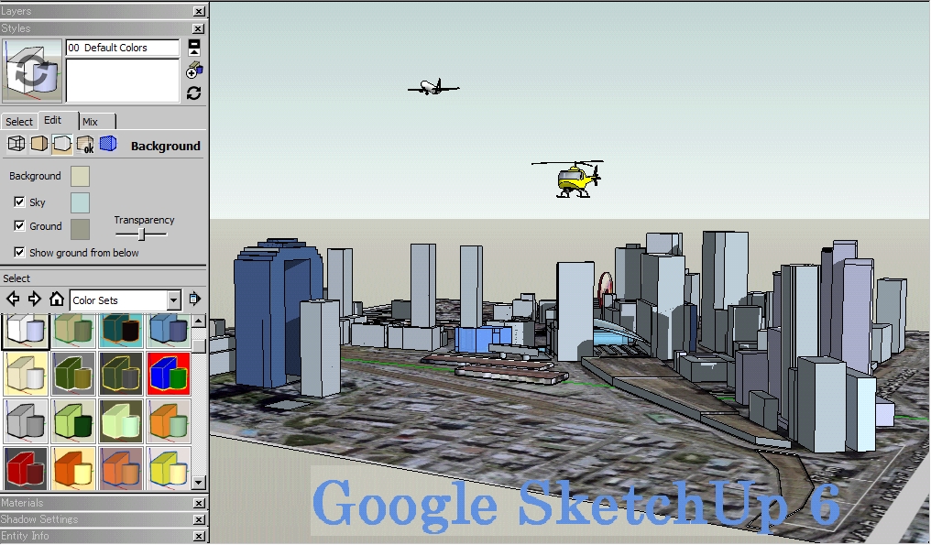
Task: Click the ground Transparency slider
Action: click(x=141, y=234)
